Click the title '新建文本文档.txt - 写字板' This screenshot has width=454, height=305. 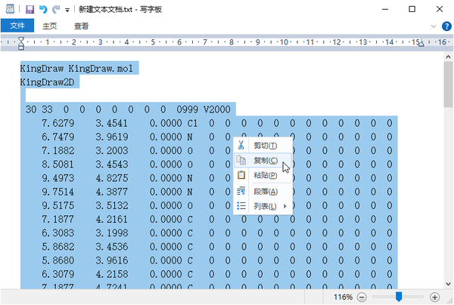[120, 10]
